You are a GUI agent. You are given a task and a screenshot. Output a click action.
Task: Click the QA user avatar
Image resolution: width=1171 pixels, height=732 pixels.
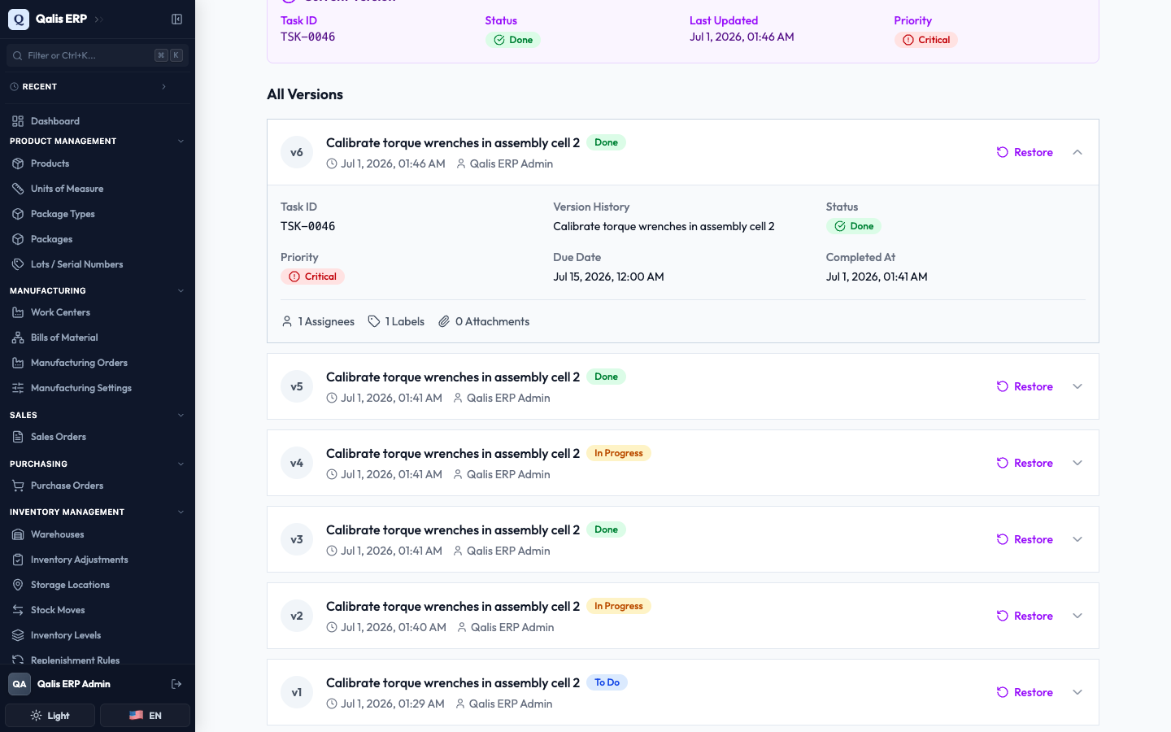(x=20, y=684)
